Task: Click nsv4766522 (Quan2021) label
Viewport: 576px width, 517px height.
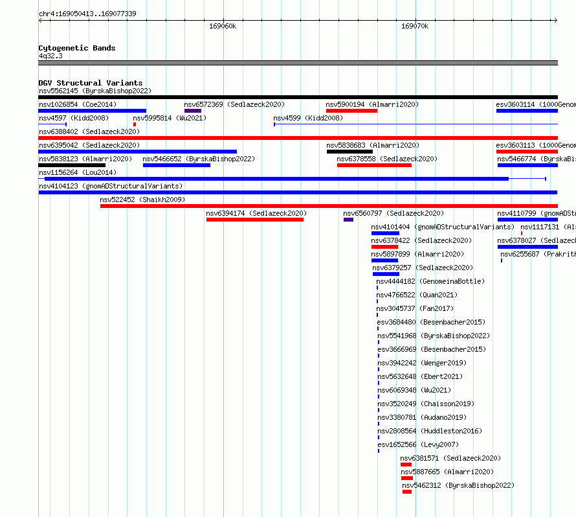Action: [x=417, y=295]
